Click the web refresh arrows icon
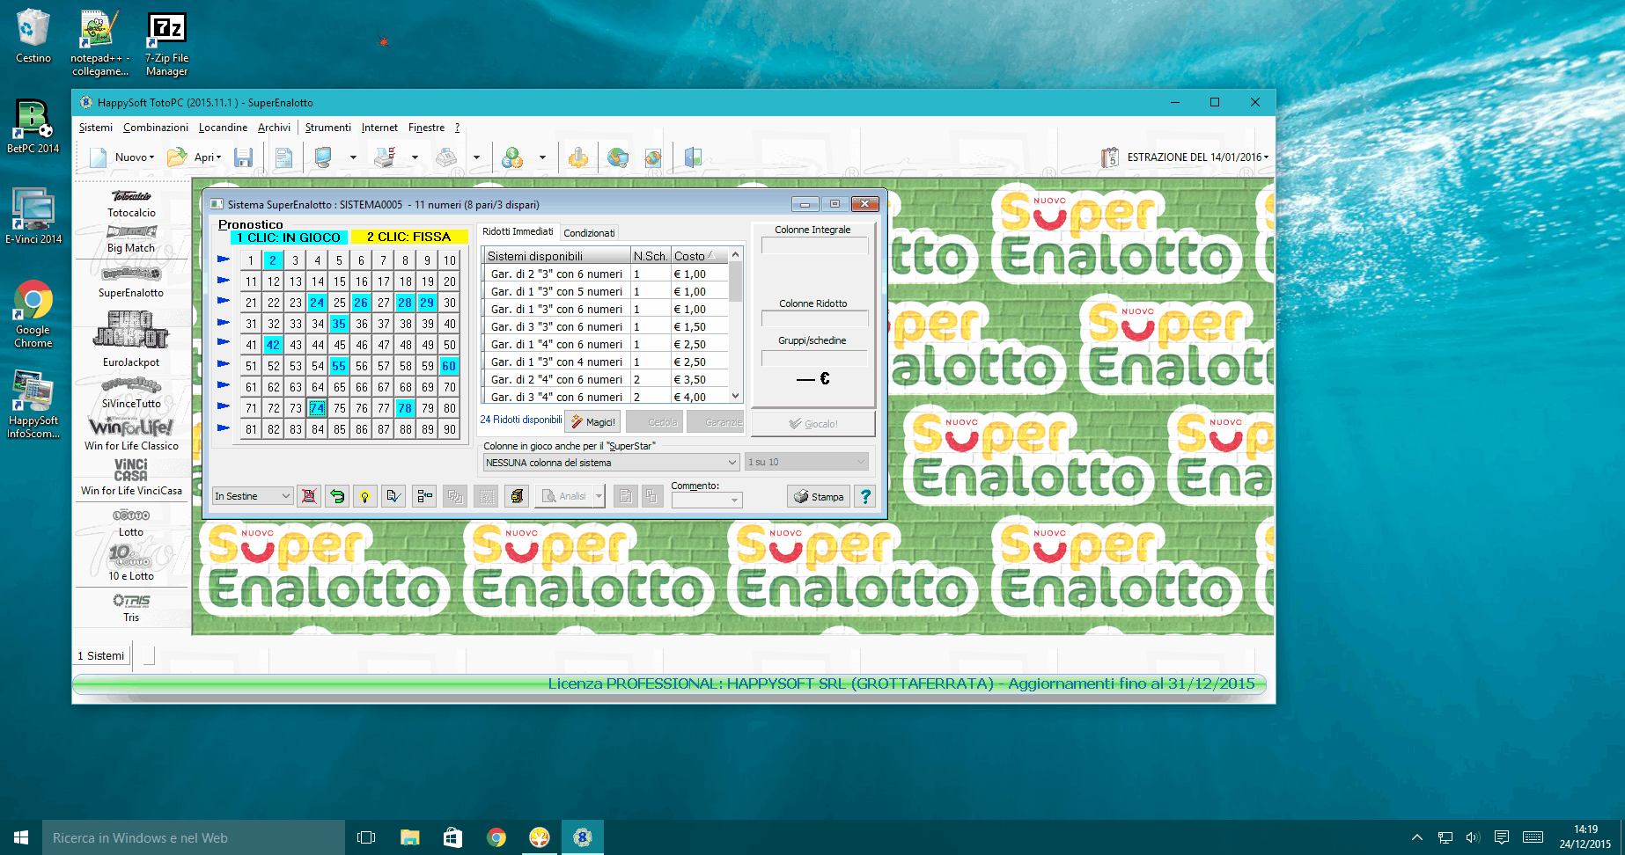The image size is (1625, 855). 653,157
